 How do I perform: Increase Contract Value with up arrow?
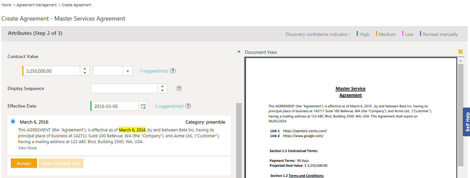[x=85, y=69]
